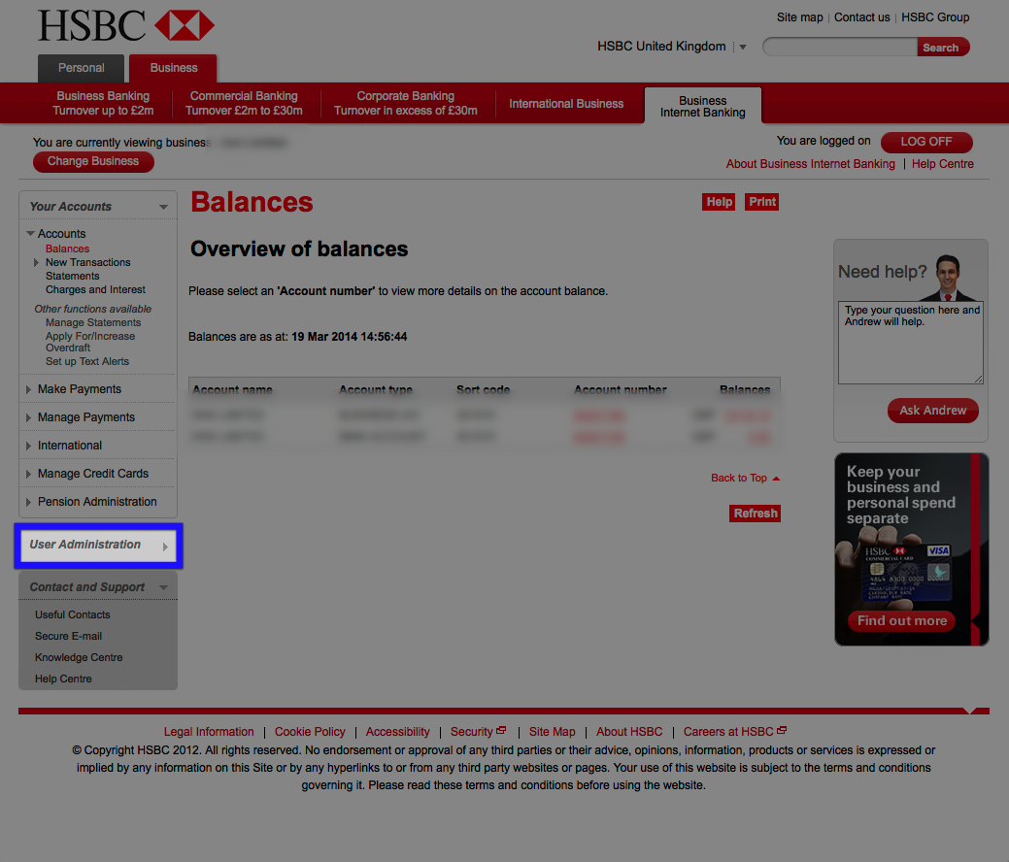Viewport: 1009px width, 862px height.
Task: Open Charges and Interest
Action: pyautogui.click(x=95, y=289)
